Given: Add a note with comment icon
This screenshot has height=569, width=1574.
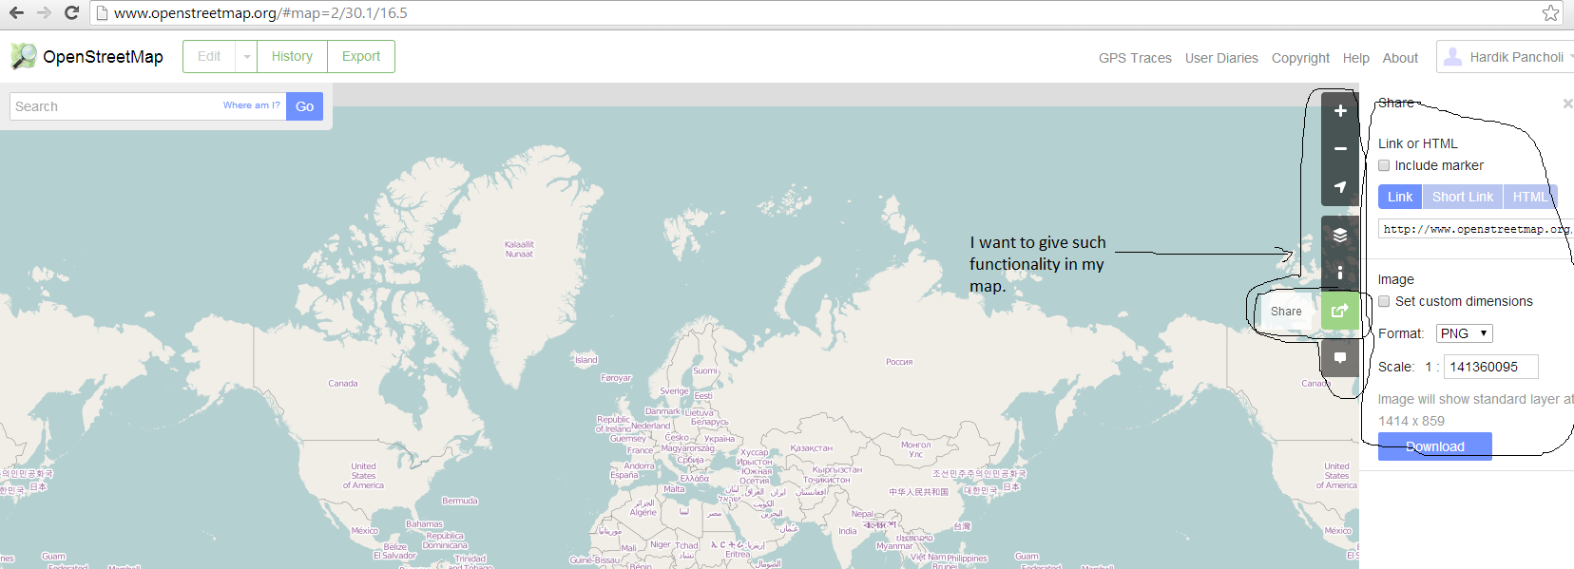Looking at the screenshot, I should point(1339,358).
